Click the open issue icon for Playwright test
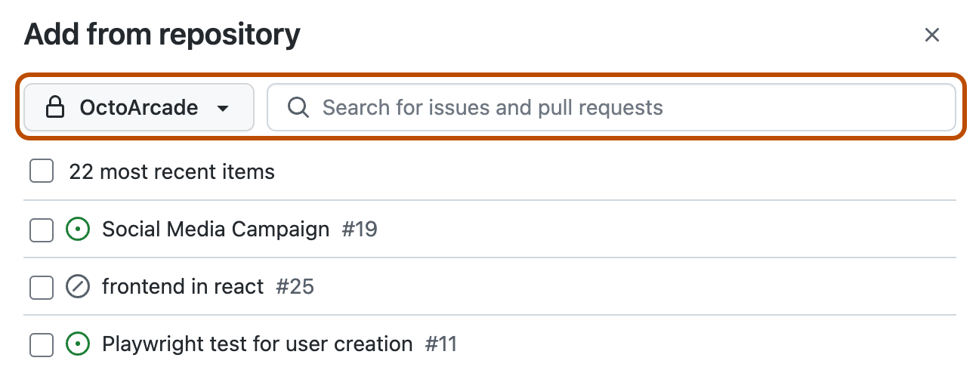 (x=78, y=344)
